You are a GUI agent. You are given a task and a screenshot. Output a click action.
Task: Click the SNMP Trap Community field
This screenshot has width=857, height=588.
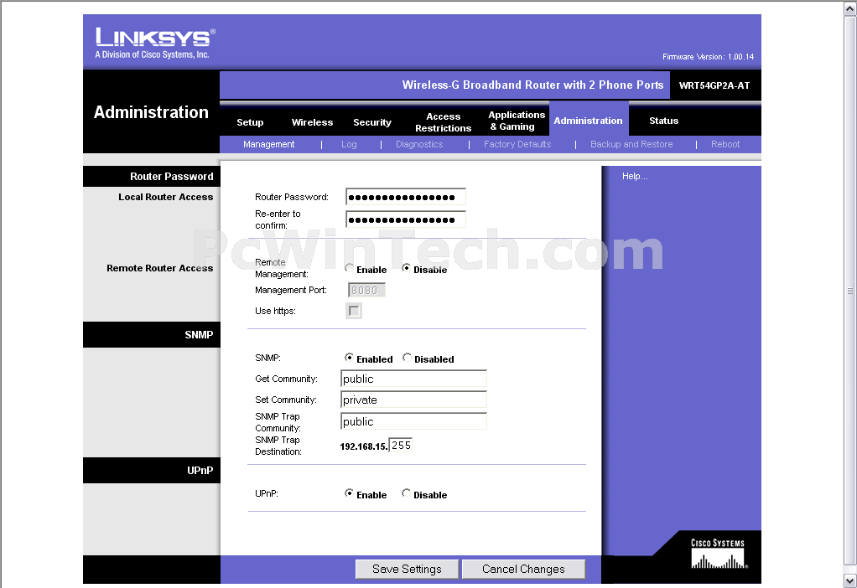click(413, 421)
